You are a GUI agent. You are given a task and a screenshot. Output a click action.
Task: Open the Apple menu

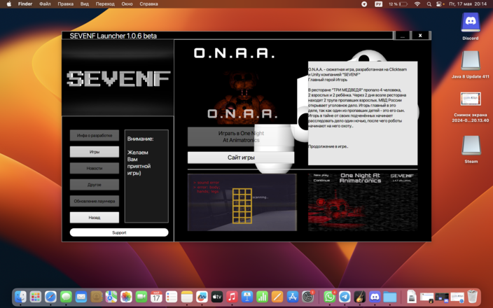pyautogui.click(x=9, y=4)
